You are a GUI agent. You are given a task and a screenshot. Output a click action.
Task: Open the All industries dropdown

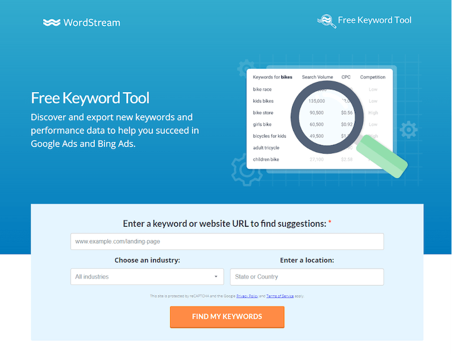tap(147, 277)
